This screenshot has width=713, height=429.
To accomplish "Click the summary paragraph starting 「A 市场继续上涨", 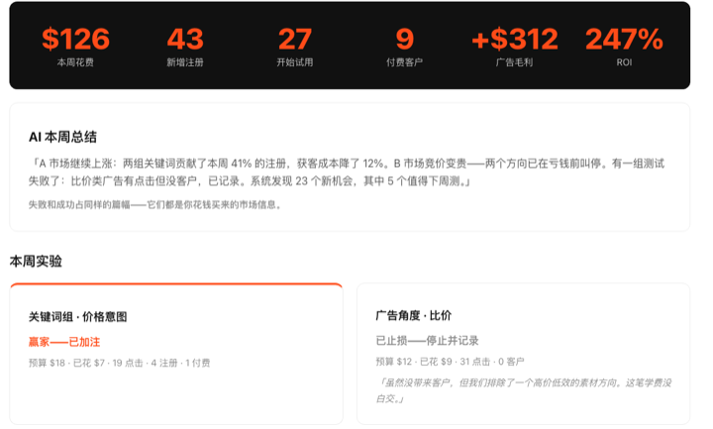I will [347, 172].
